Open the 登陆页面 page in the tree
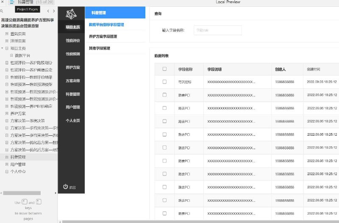Image resolution: width=339 pixels, height=223 pixels. [x=18, y=34]
